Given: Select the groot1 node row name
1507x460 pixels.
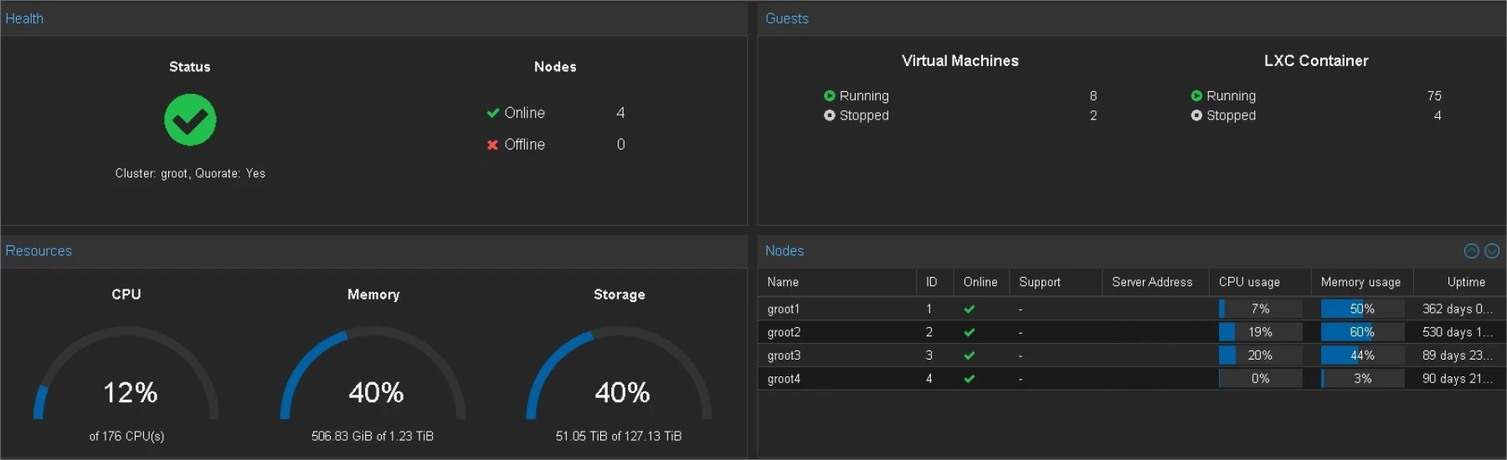Looking at the screenshot, I should point(784,309).
